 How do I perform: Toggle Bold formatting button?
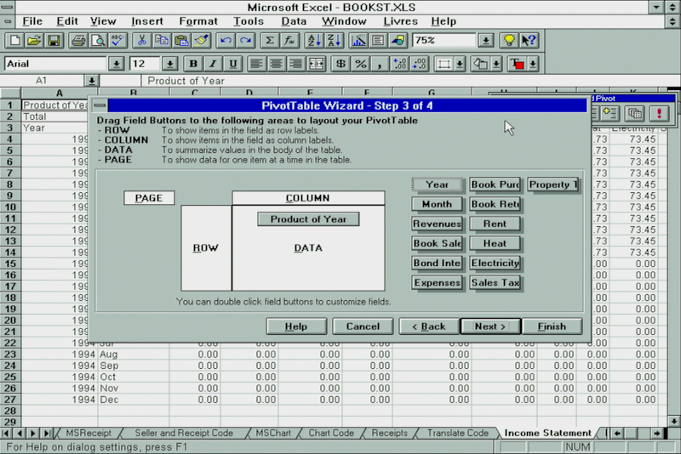click(193, 64)
